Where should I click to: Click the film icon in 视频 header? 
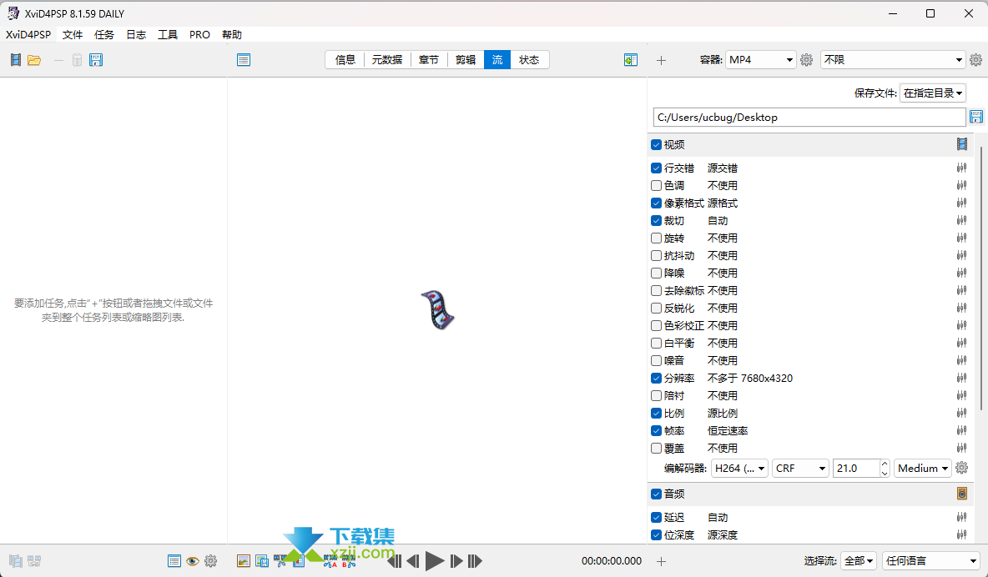click(x=961, y=144)
